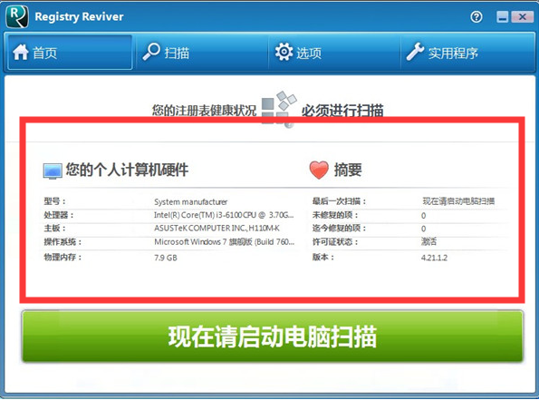Click the Registry Reviver logo icon

[17, 17]
